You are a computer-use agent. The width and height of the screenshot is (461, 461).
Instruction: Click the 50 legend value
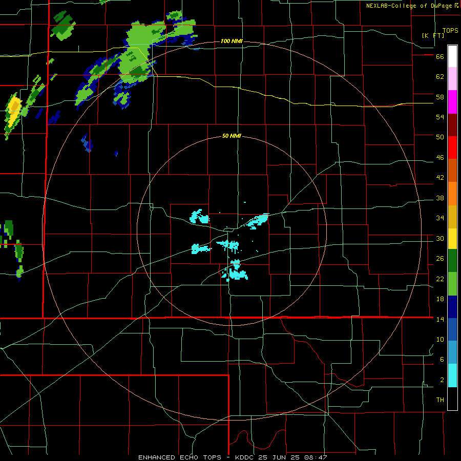(440, 137)
